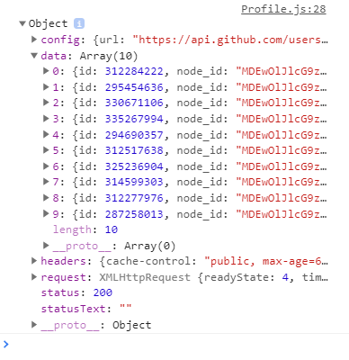Expand the __proto__ Array(0) entry

coord(46,246)
